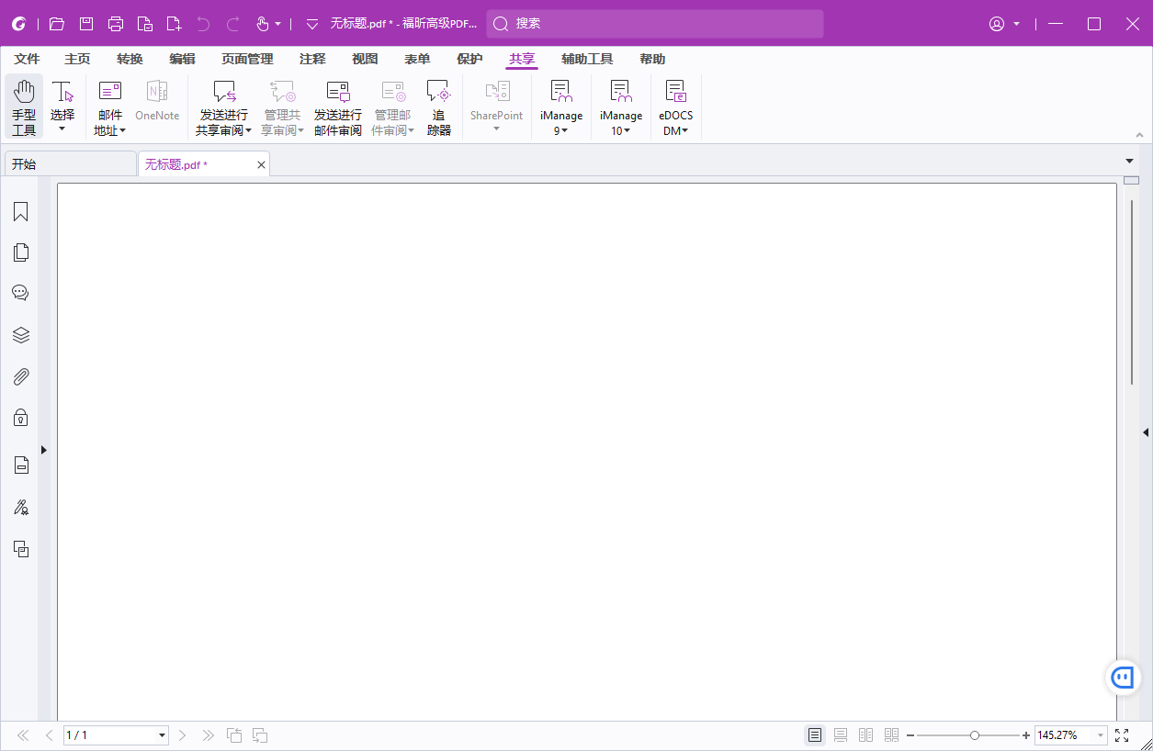
Task: Open the Fields document panel icon
Action: click(20, 465)
